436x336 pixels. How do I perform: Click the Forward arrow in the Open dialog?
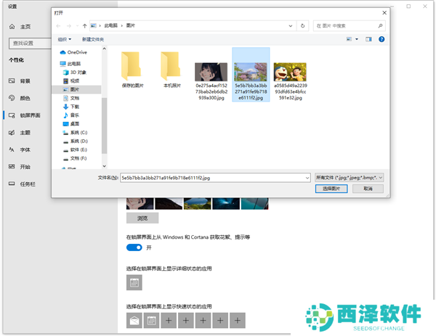[x=69, y=26]
